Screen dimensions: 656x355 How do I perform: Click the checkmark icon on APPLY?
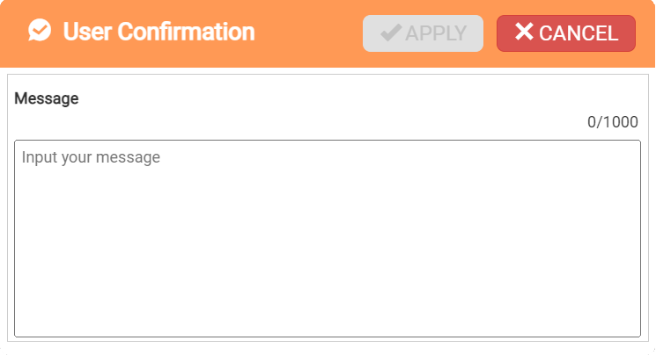[391, 33]
